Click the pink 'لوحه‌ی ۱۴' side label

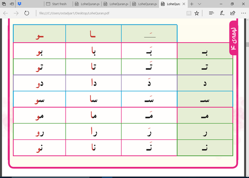pos(233,38)
